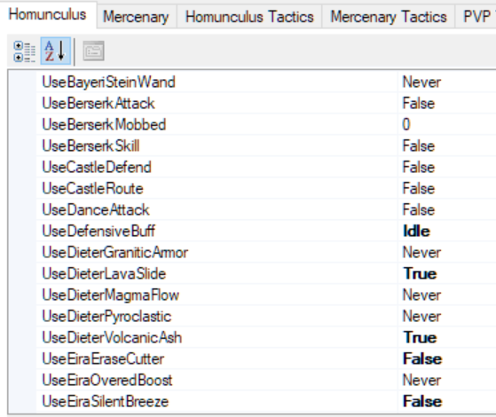Select the UseCastleDefend property name

point(97,167)
